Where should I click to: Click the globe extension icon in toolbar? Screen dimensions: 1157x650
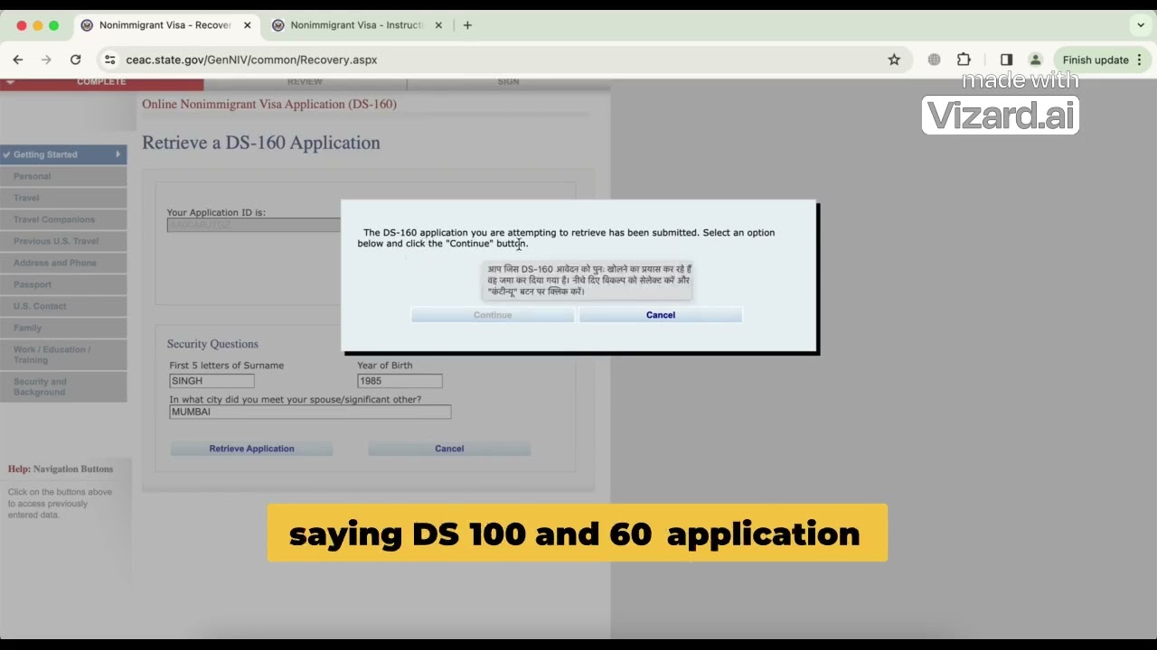coord(934,60)
